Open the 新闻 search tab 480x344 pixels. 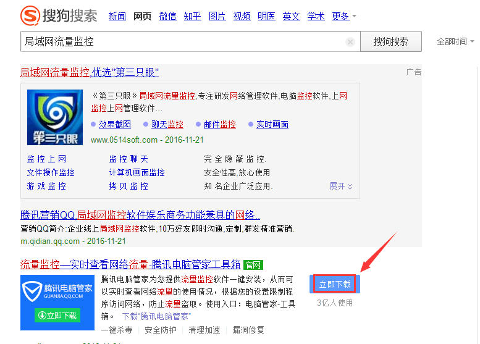click(117, 16)
